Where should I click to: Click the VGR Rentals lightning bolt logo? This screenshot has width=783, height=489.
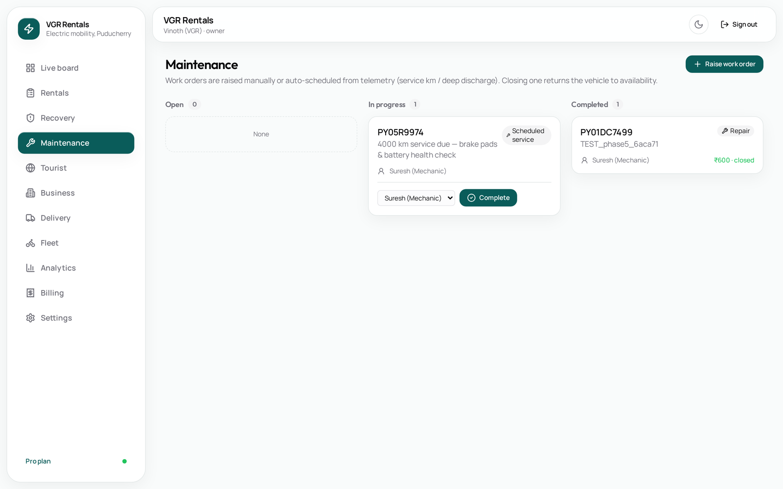[x=29, y=29]
